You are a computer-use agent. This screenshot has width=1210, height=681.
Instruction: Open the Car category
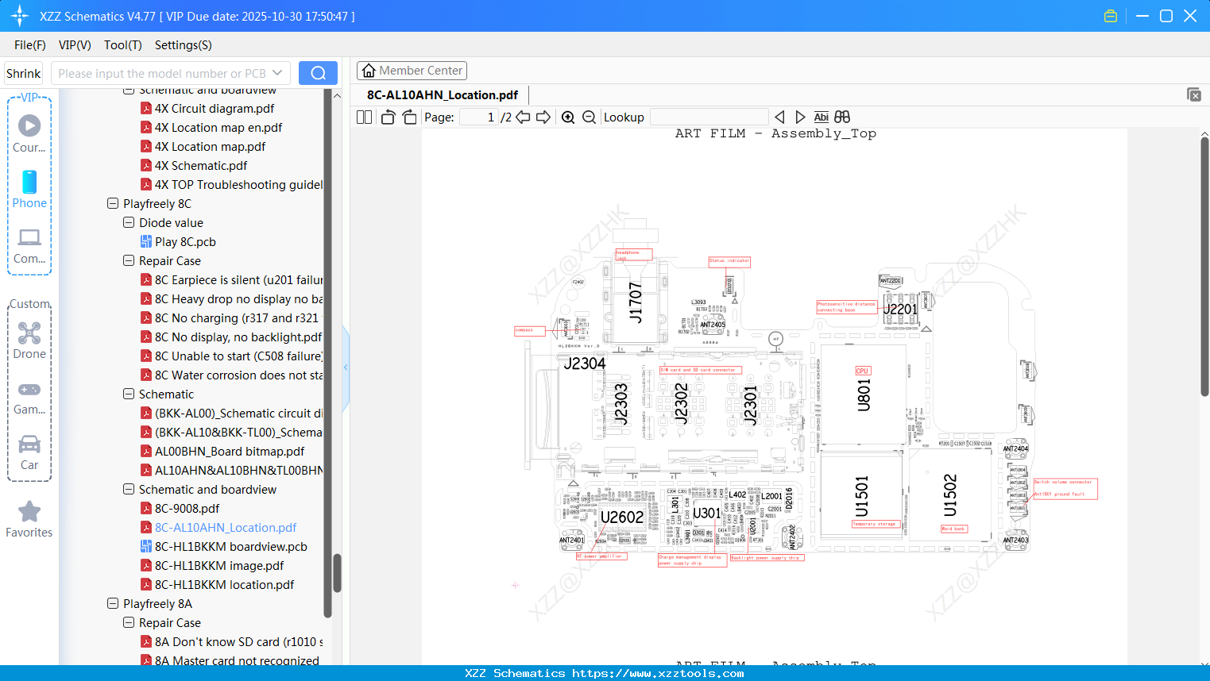tap(29, 452)
